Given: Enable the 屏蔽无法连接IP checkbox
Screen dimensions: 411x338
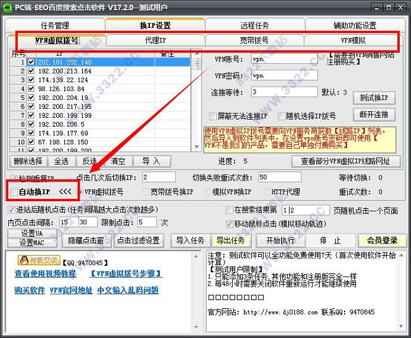Looking at the screenshot, I should (x=212, y=116).
